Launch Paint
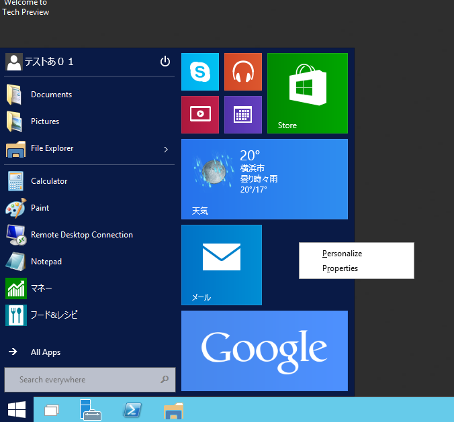 pos(89,208)
